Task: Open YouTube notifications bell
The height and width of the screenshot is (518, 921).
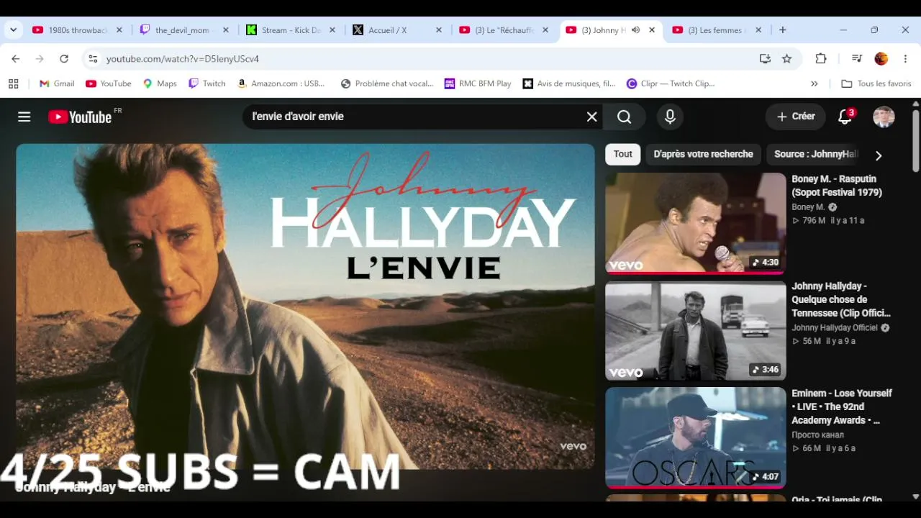Action: [845, 117]
